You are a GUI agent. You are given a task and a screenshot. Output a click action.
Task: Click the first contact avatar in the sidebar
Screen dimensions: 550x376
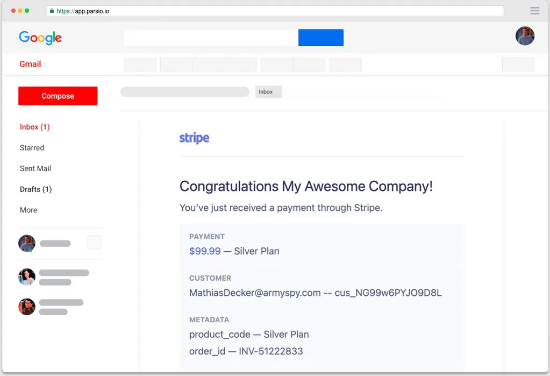click(26, 243)
